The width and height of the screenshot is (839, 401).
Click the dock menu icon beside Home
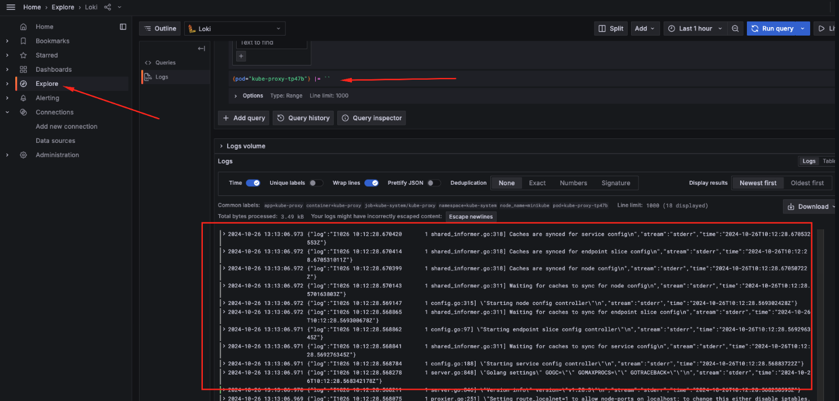click(123, 27)
